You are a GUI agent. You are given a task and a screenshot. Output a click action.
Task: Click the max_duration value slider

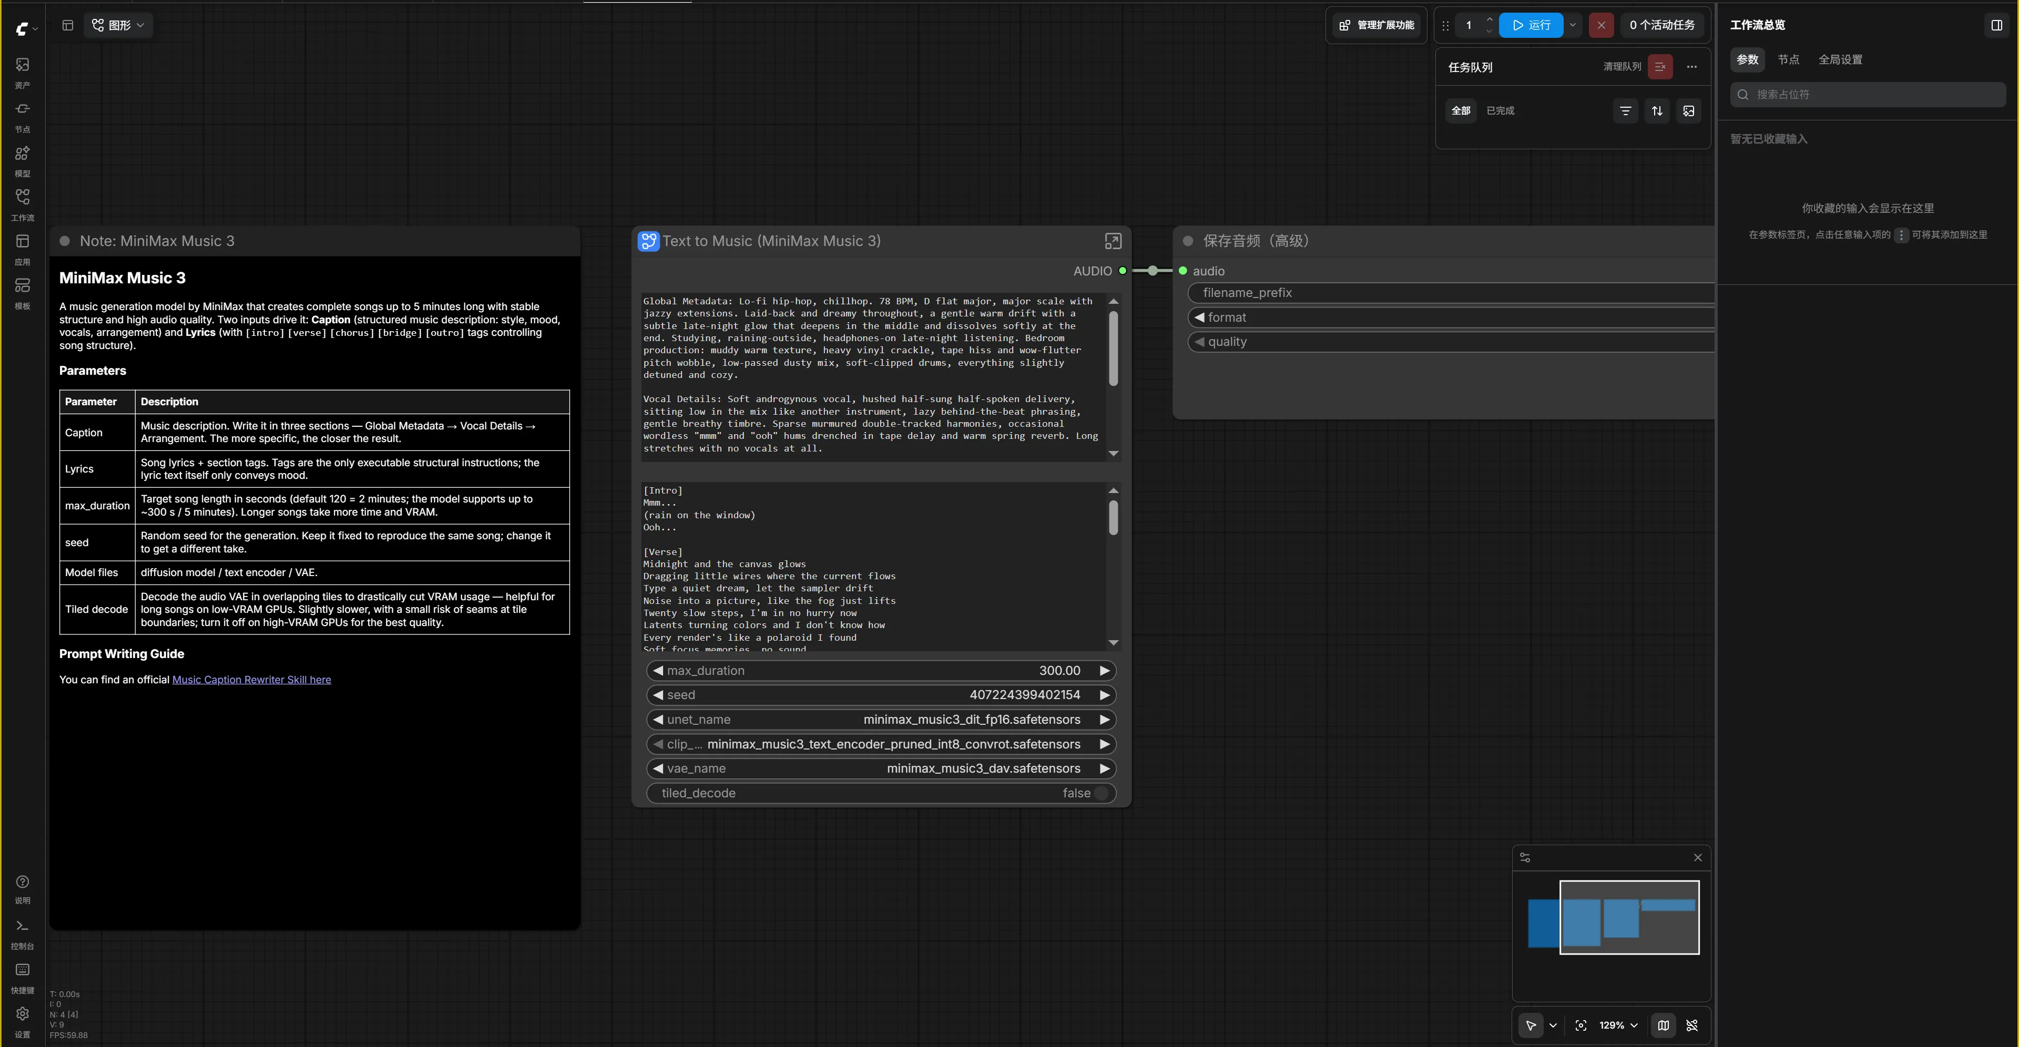tap(881, 671)
